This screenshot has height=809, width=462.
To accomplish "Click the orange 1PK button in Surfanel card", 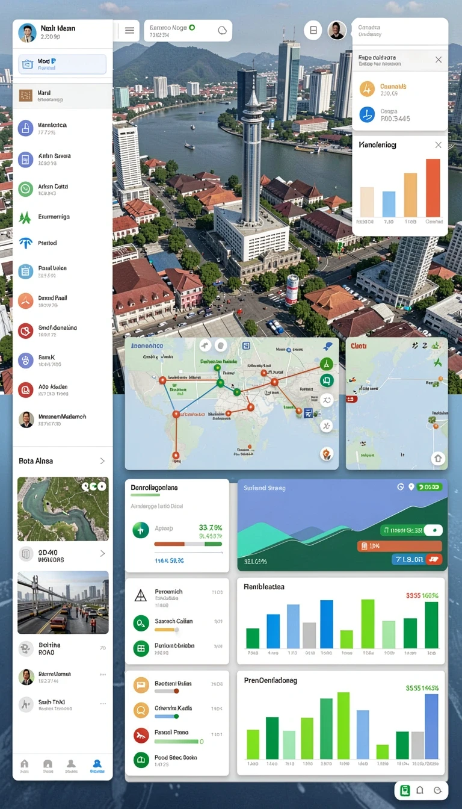I will (399, 545).
